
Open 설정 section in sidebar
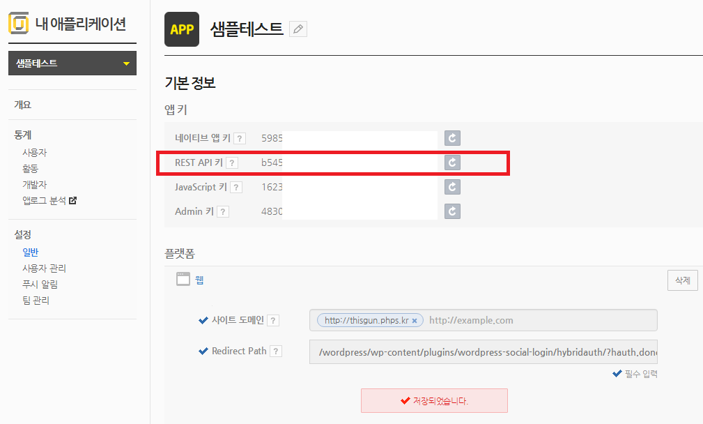pyautogui.click(x=22, y=234)
